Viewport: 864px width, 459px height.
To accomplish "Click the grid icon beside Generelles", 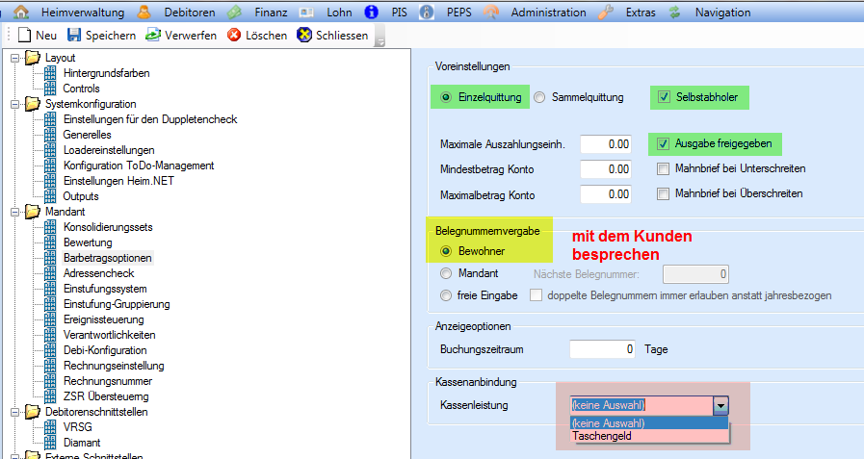I will pos(50,135).
